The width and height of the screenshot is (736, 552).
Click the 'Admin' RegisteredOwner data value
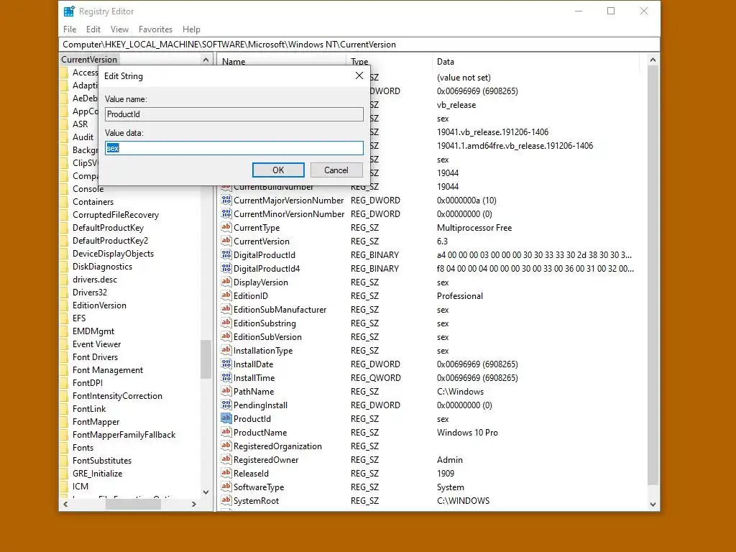450,459
